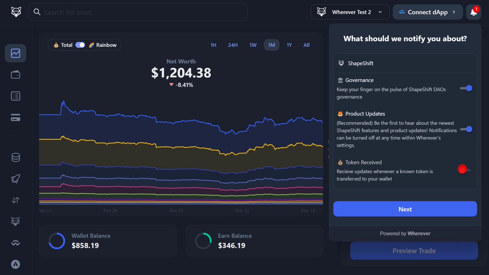Open the WalletConnect wave icon in sidebar
The height and width of the screenshot is (275, 489).
pyautogui.click(x=15, y=243)
